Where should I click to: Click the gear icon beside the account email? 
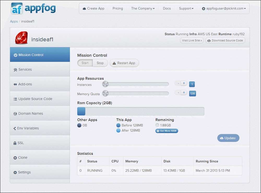coord(203,9)
